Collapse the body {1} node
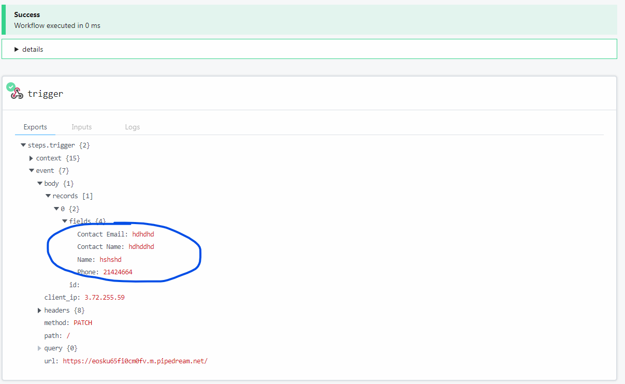The width and height of the screenshot is (625, 384). click(40, 183)
